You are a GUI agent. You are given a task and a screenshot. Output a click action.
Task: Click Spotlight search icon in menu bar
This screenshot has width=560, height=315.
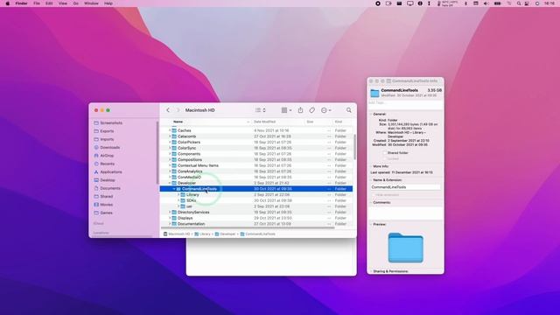click(x=519, y=3)
